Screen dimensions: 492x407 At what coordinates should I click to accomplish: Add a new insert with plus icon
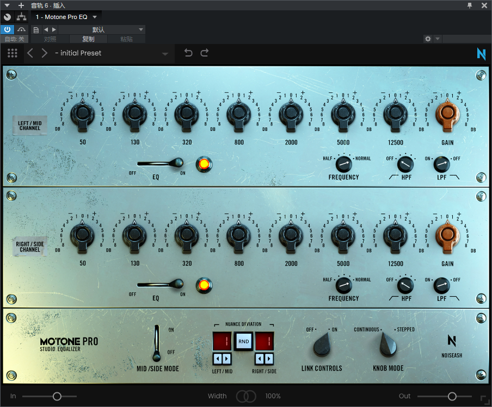pos(21,5)
